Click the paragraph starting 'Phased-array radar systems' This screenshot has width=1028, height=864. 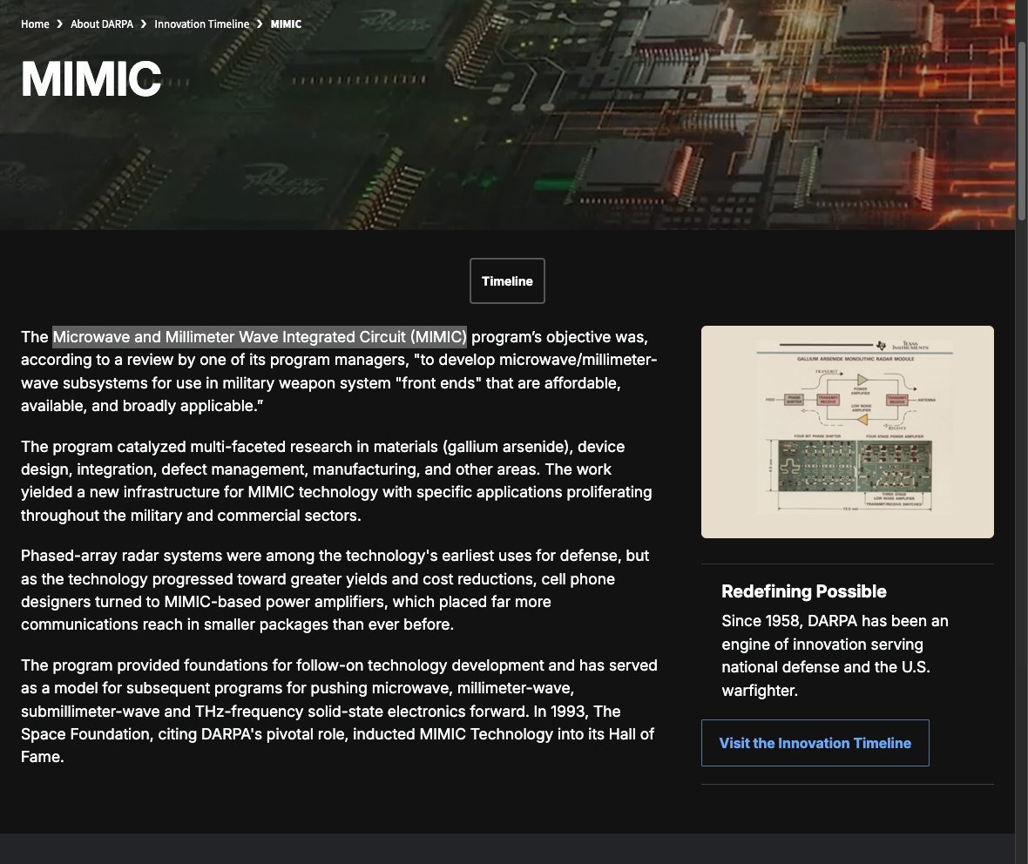(x=335, y=590)
